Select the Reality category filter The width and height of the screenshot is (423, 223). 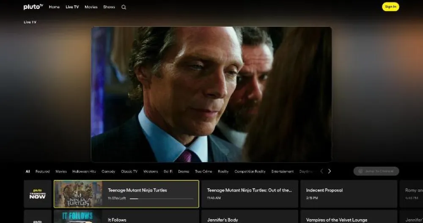223,171
